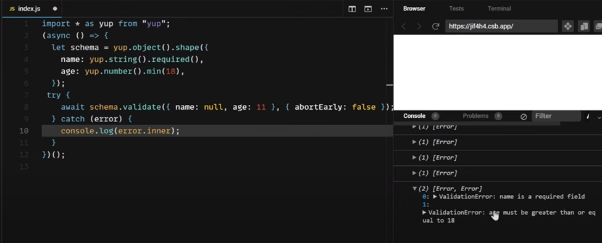Screen dimensions: 602x243
Task: Click console.log on line 10
Action: coord(87,131)
